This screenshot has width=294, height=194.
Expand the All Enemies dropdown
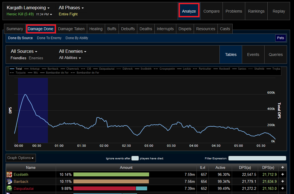click(73, 51)
